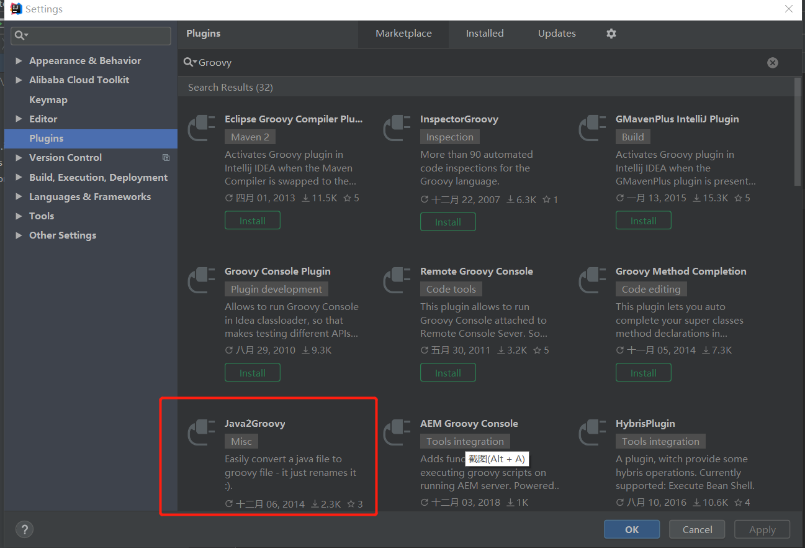Viewport: 805px width, 548px height.
Task: Open the Java2Groovy plugin title
Action: coord(255,424)
